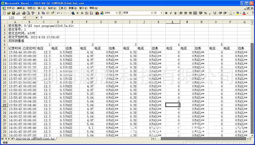Select the column F header

[x=86, y=22]
